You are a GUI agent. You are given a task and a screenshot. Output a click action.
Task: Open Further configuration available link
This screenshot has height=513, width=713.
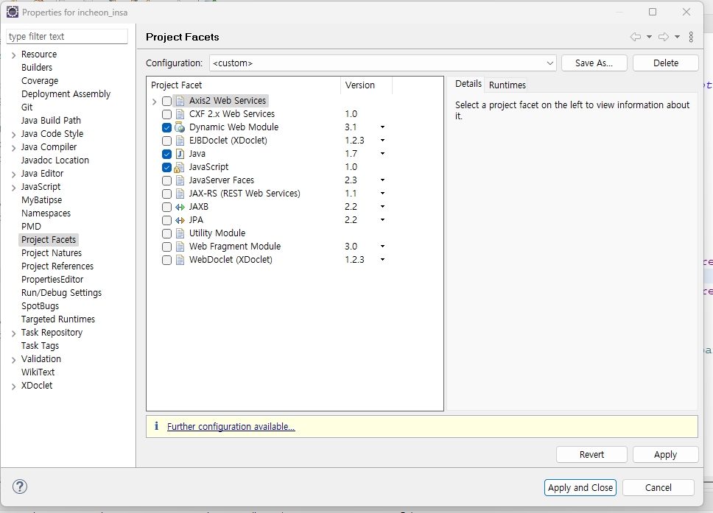pos(231,426)
